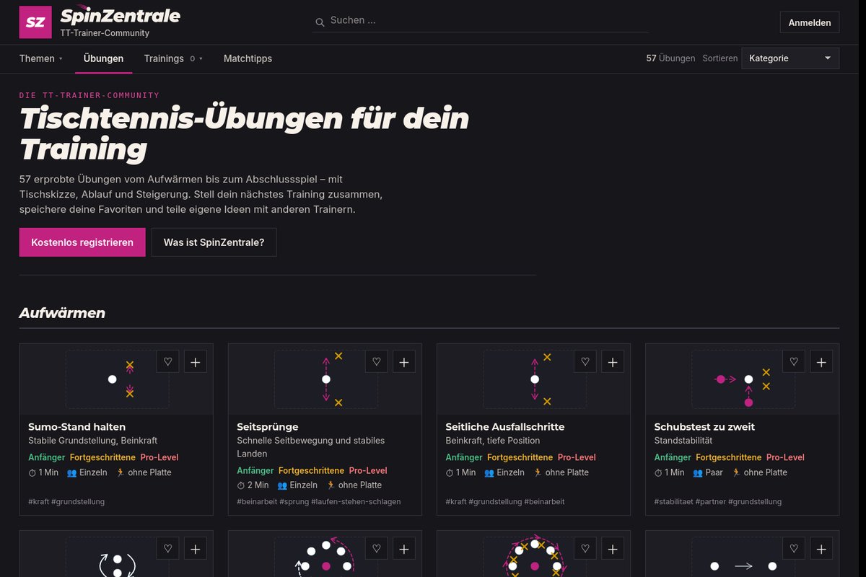The height and width of the screenshot is (577, 866).
Task: Open the Sumo-Stand halten title
Action: (x=76, y=426)
